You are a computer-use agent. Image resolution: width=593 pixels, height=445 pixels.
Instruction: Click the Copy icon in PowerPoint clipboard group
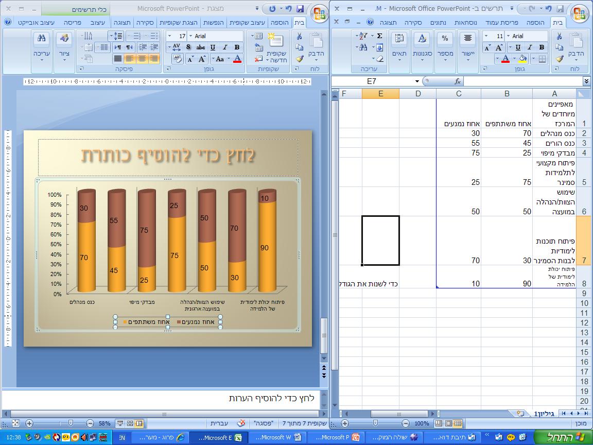click(x=300, y=47)
